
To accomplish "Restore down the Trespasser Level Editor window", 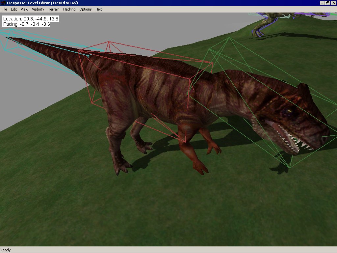I will point(327,3).
